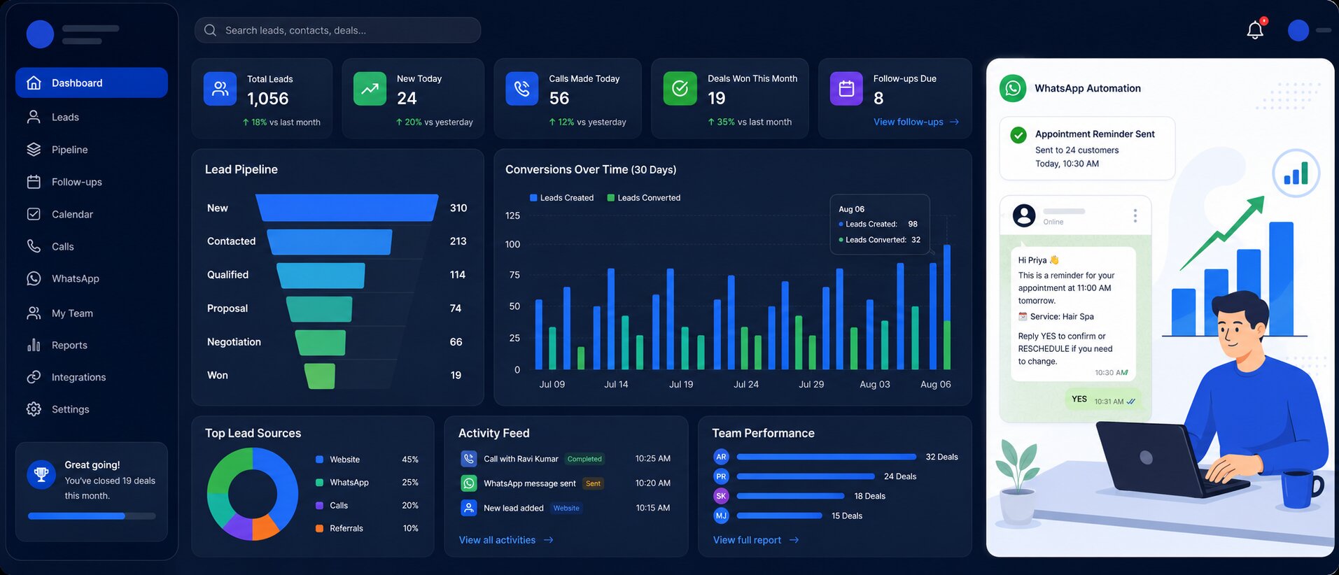Click the Deals Won checkmark icon

click(680, 89)
